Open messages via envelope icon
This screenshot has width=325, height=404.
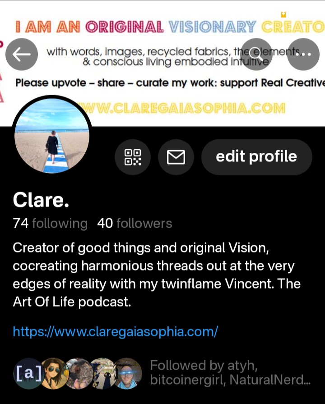click(176, 157)
